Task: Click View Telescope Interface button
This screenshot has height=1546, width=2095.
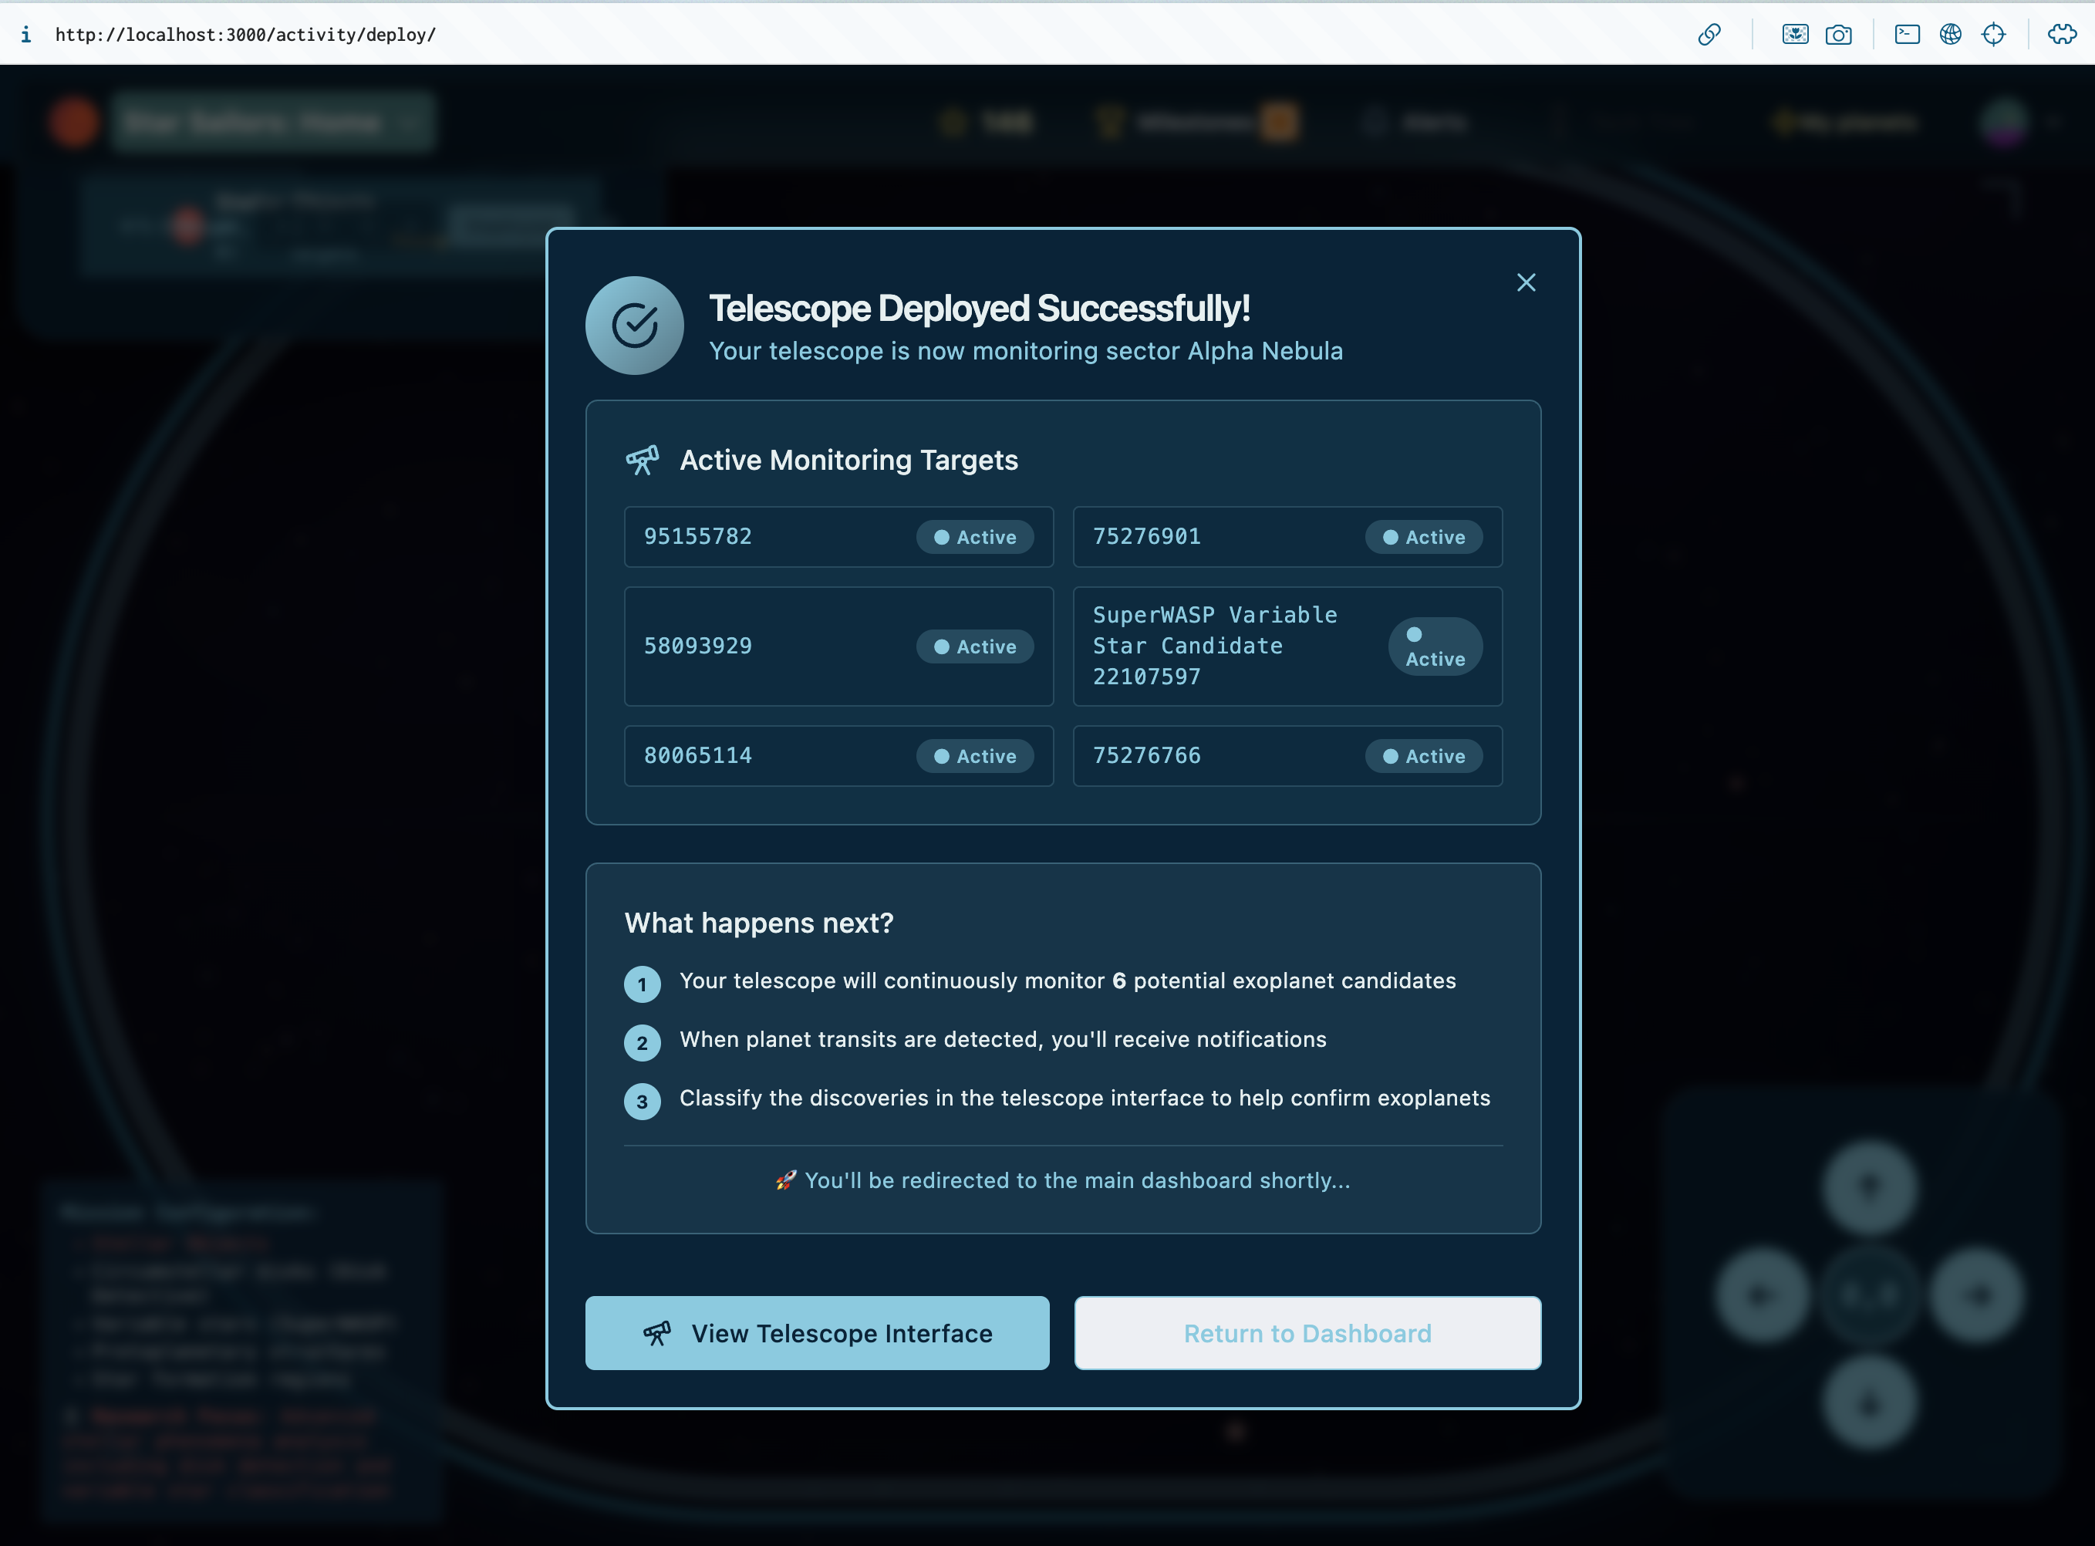Action: click(817, 1332)
